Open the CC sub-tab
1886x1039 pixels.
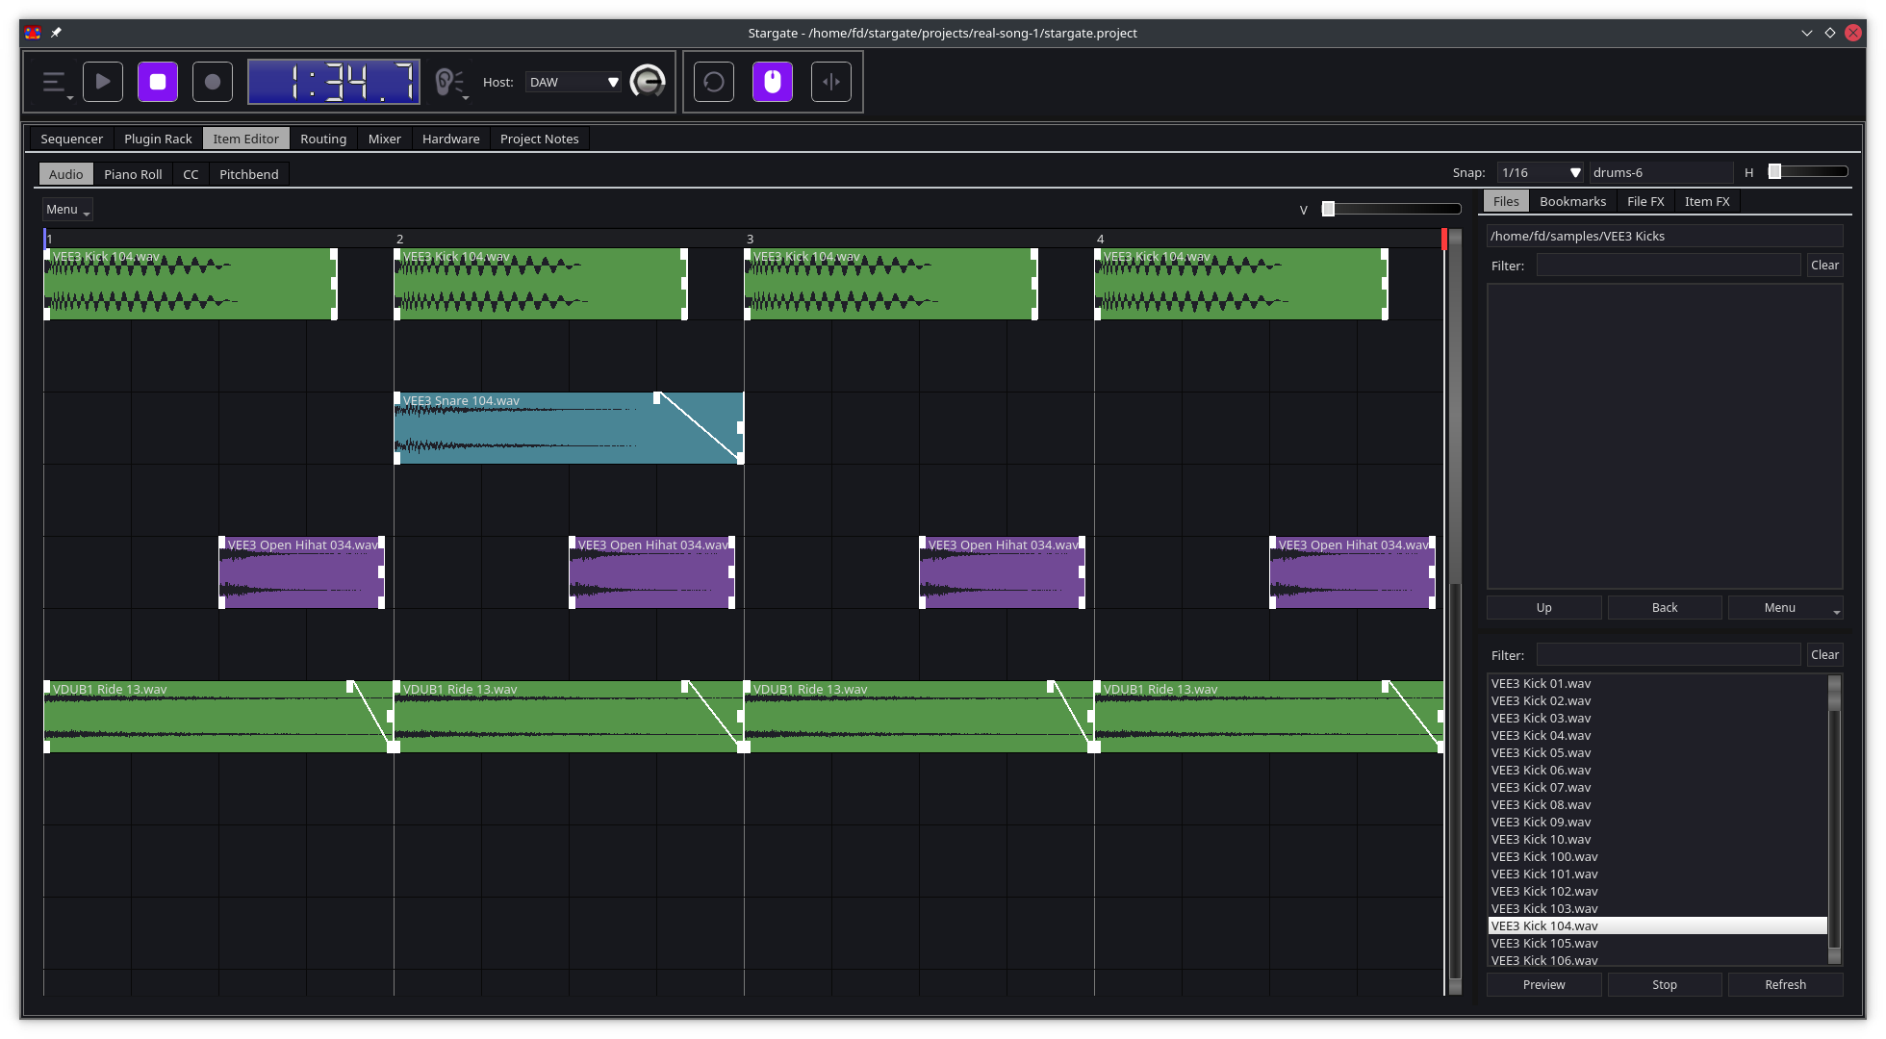(191, 174)
